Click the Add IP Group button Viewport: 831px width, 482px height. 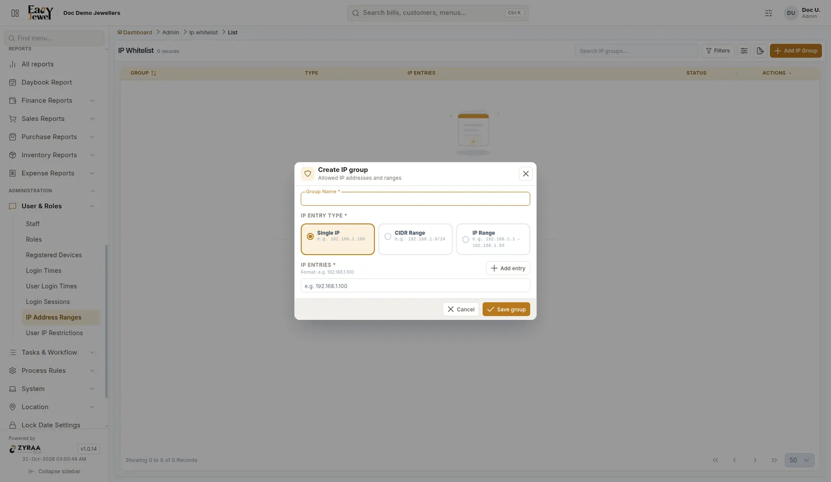click(796, 51)
